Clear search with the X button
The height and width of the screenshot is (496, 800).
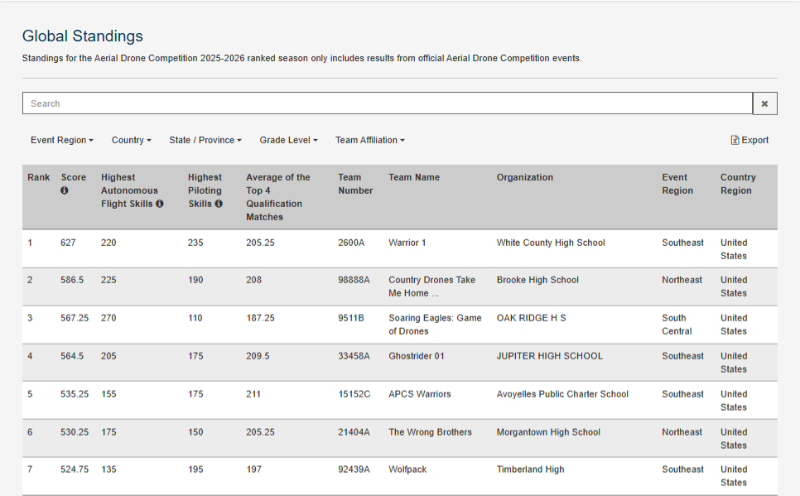point(764,104)
